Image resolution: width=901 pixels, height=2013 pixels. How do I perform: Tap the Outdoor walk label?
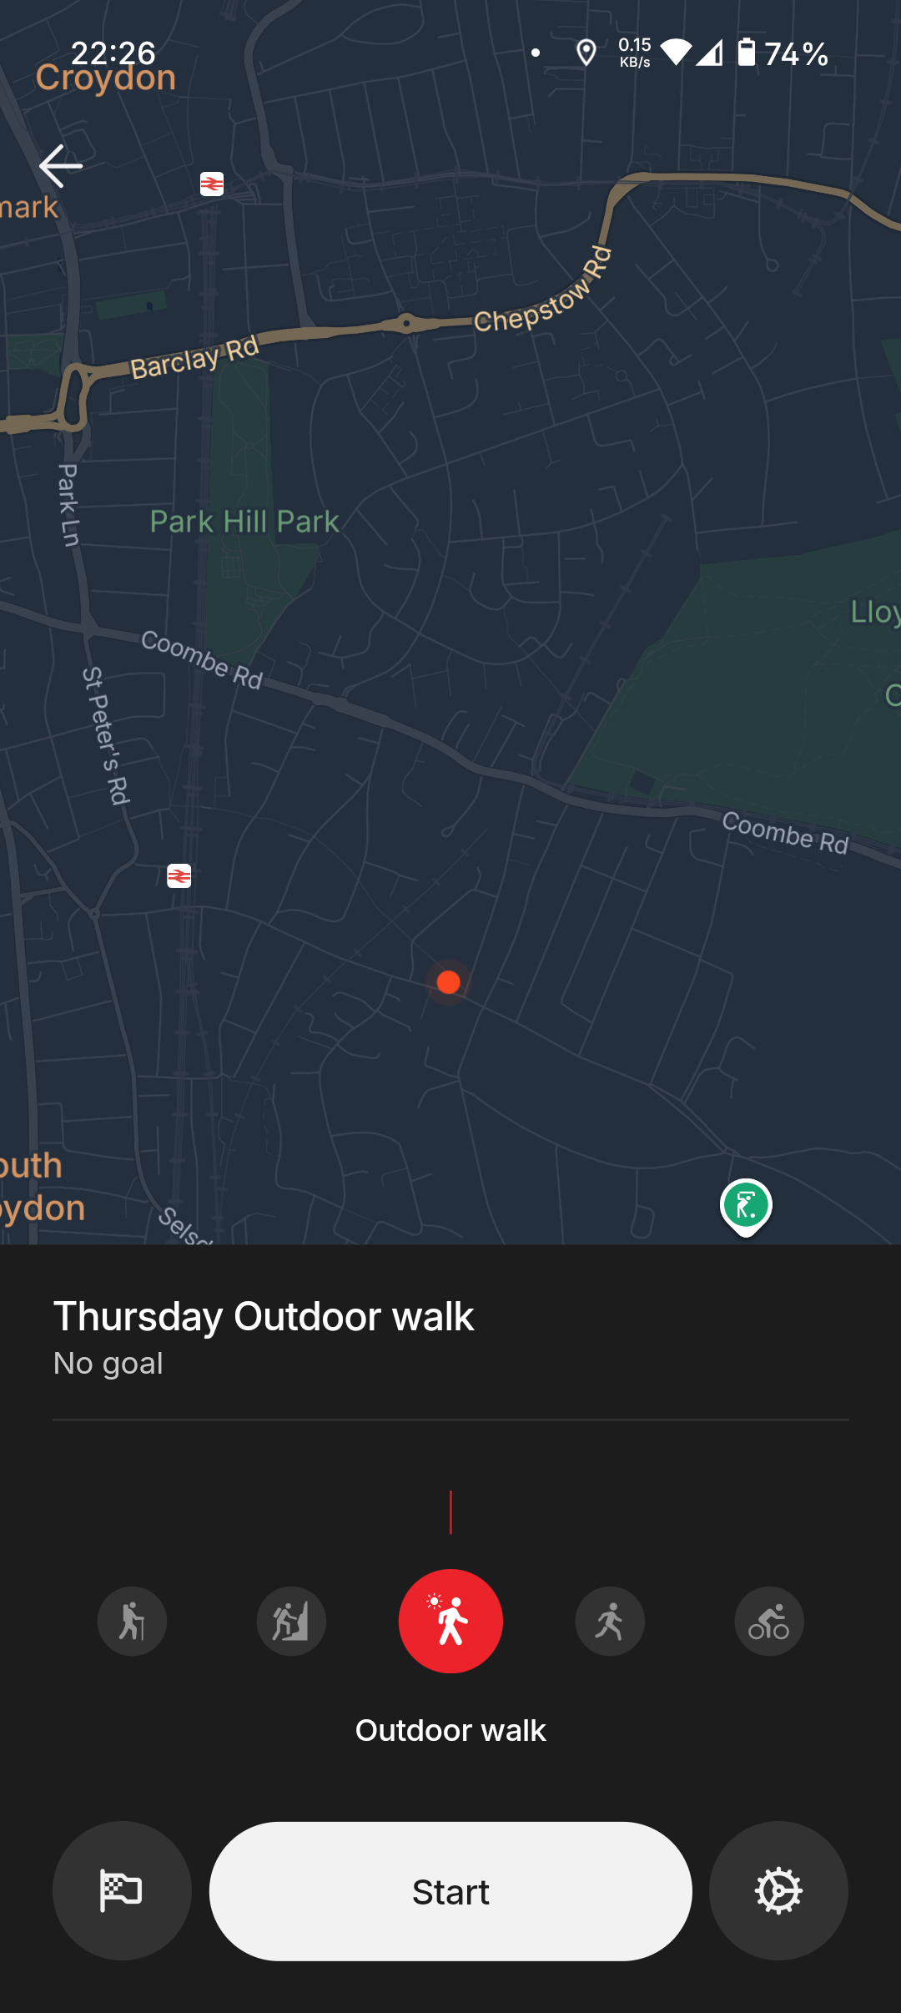click(450, 1731)
